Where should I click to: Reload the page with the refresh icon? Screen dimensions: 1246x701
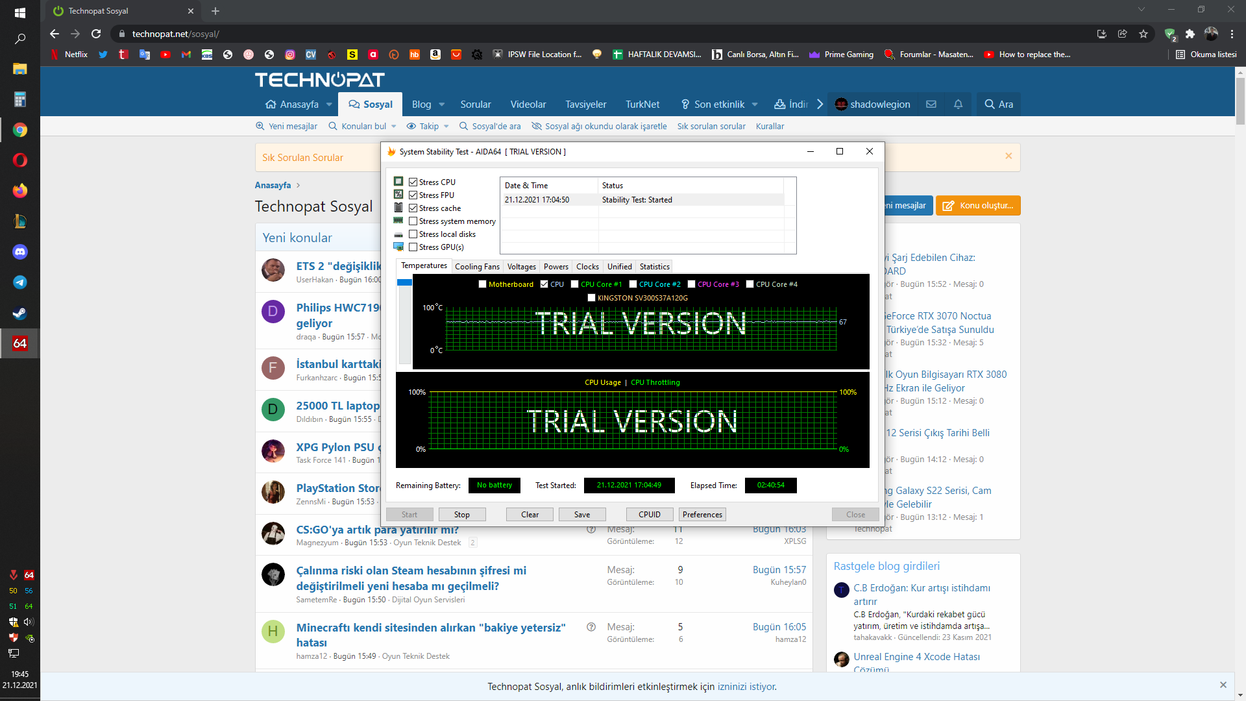tap(96, 34)
